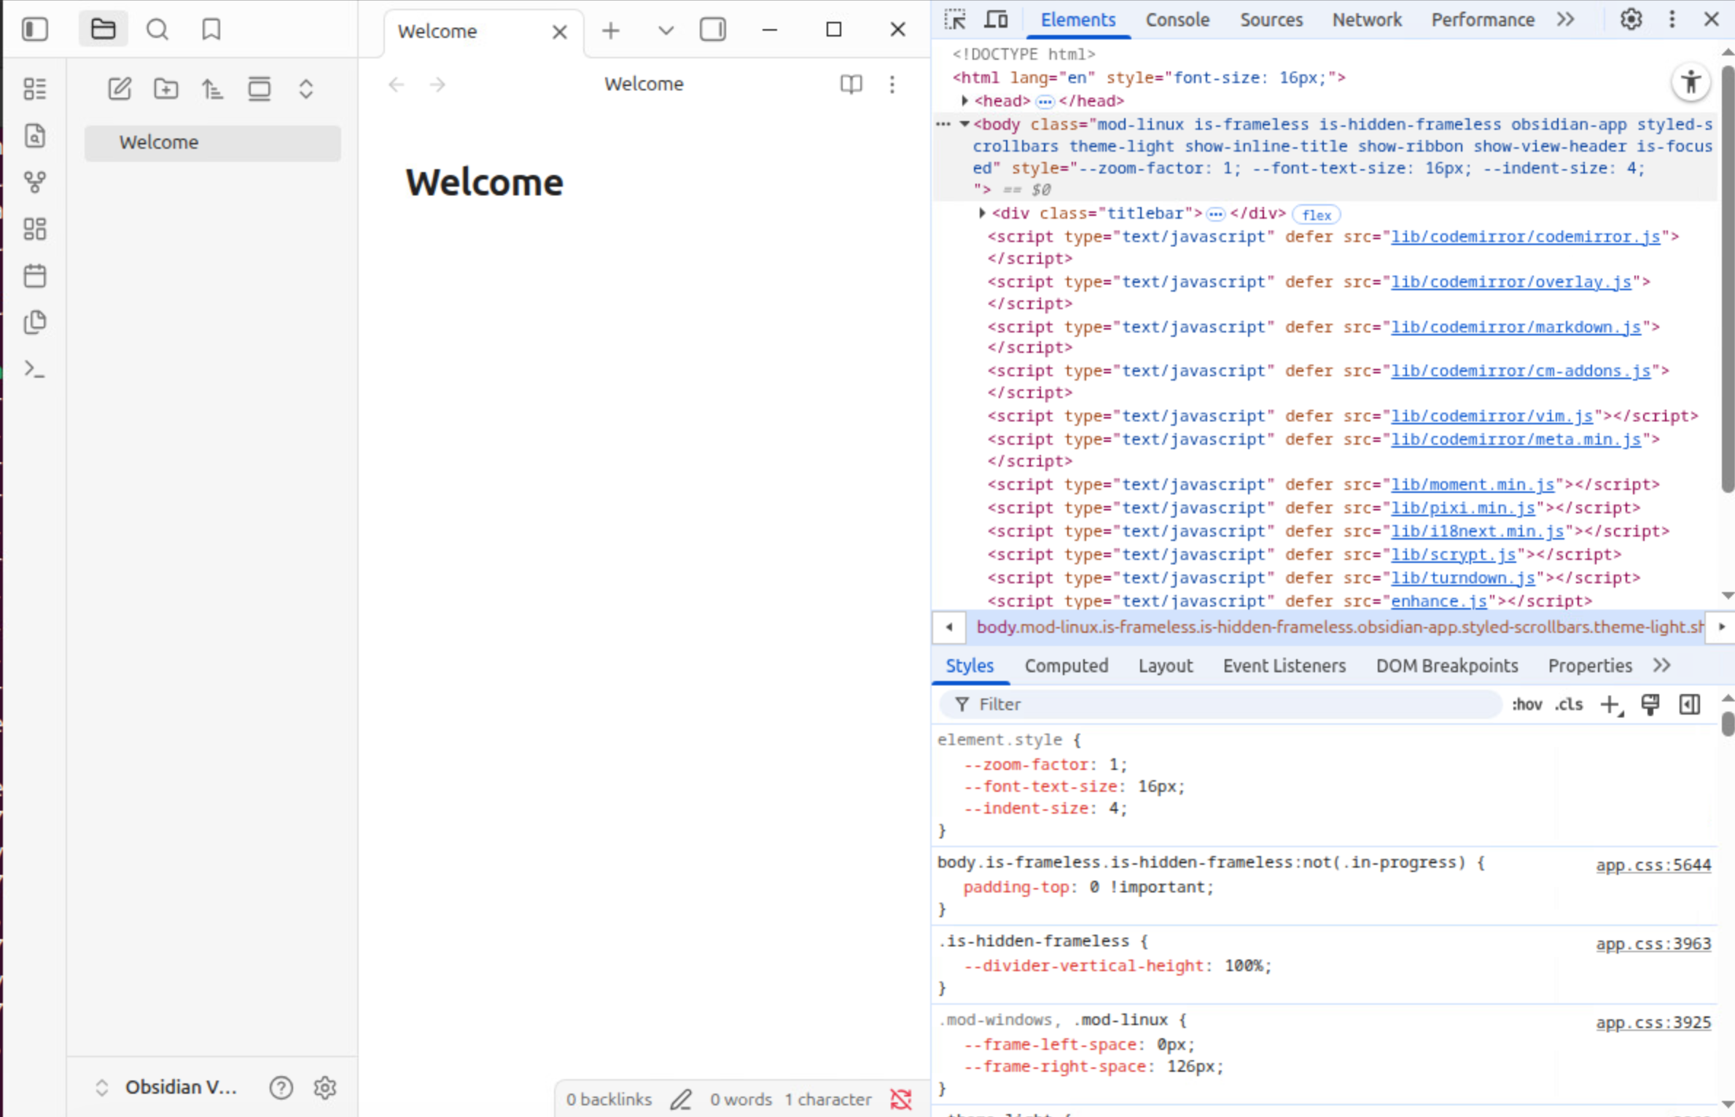Expand the head element node
1735x1117 pixels.
tap(964, 101)
